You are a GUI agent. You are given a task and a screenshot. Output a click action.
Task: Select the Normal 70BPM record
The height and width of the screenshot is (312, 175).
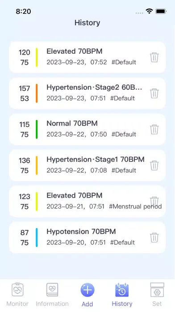[x=87, y=130]
